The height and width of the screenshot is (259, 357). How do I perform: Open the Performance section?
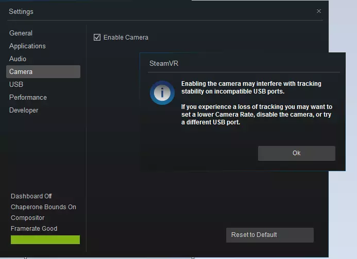pos(28,98)
